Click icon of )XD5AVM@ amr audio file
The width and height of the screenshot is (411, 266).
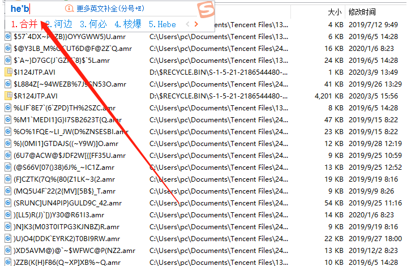pos(8,250)
